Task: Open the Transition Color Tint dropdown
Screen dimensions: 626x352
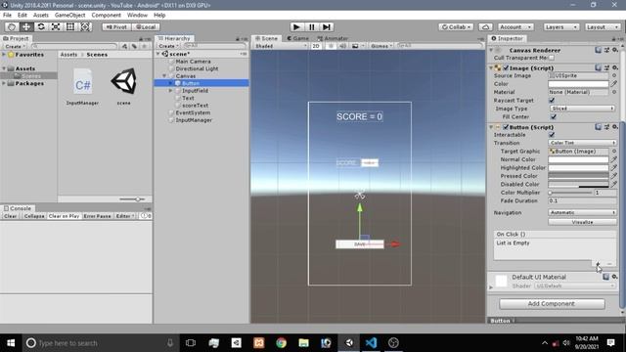Action: 582,143
